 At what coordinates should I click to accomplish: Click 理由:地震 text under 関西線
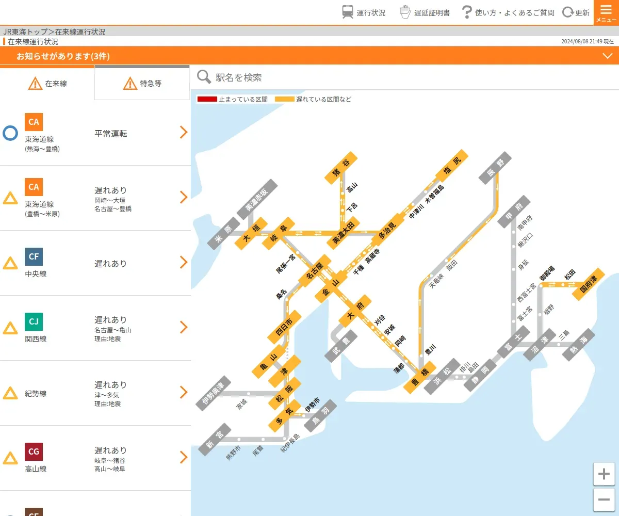tap(108, 338)
